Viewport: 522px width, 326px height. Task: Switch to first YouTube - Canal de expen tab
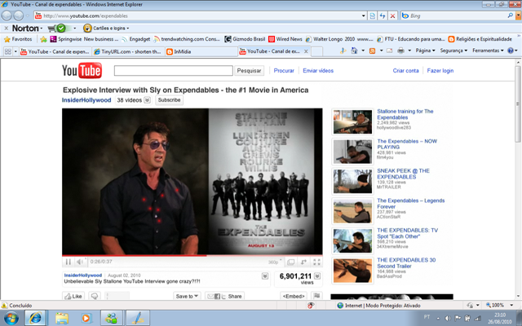(x=55, y=51)
